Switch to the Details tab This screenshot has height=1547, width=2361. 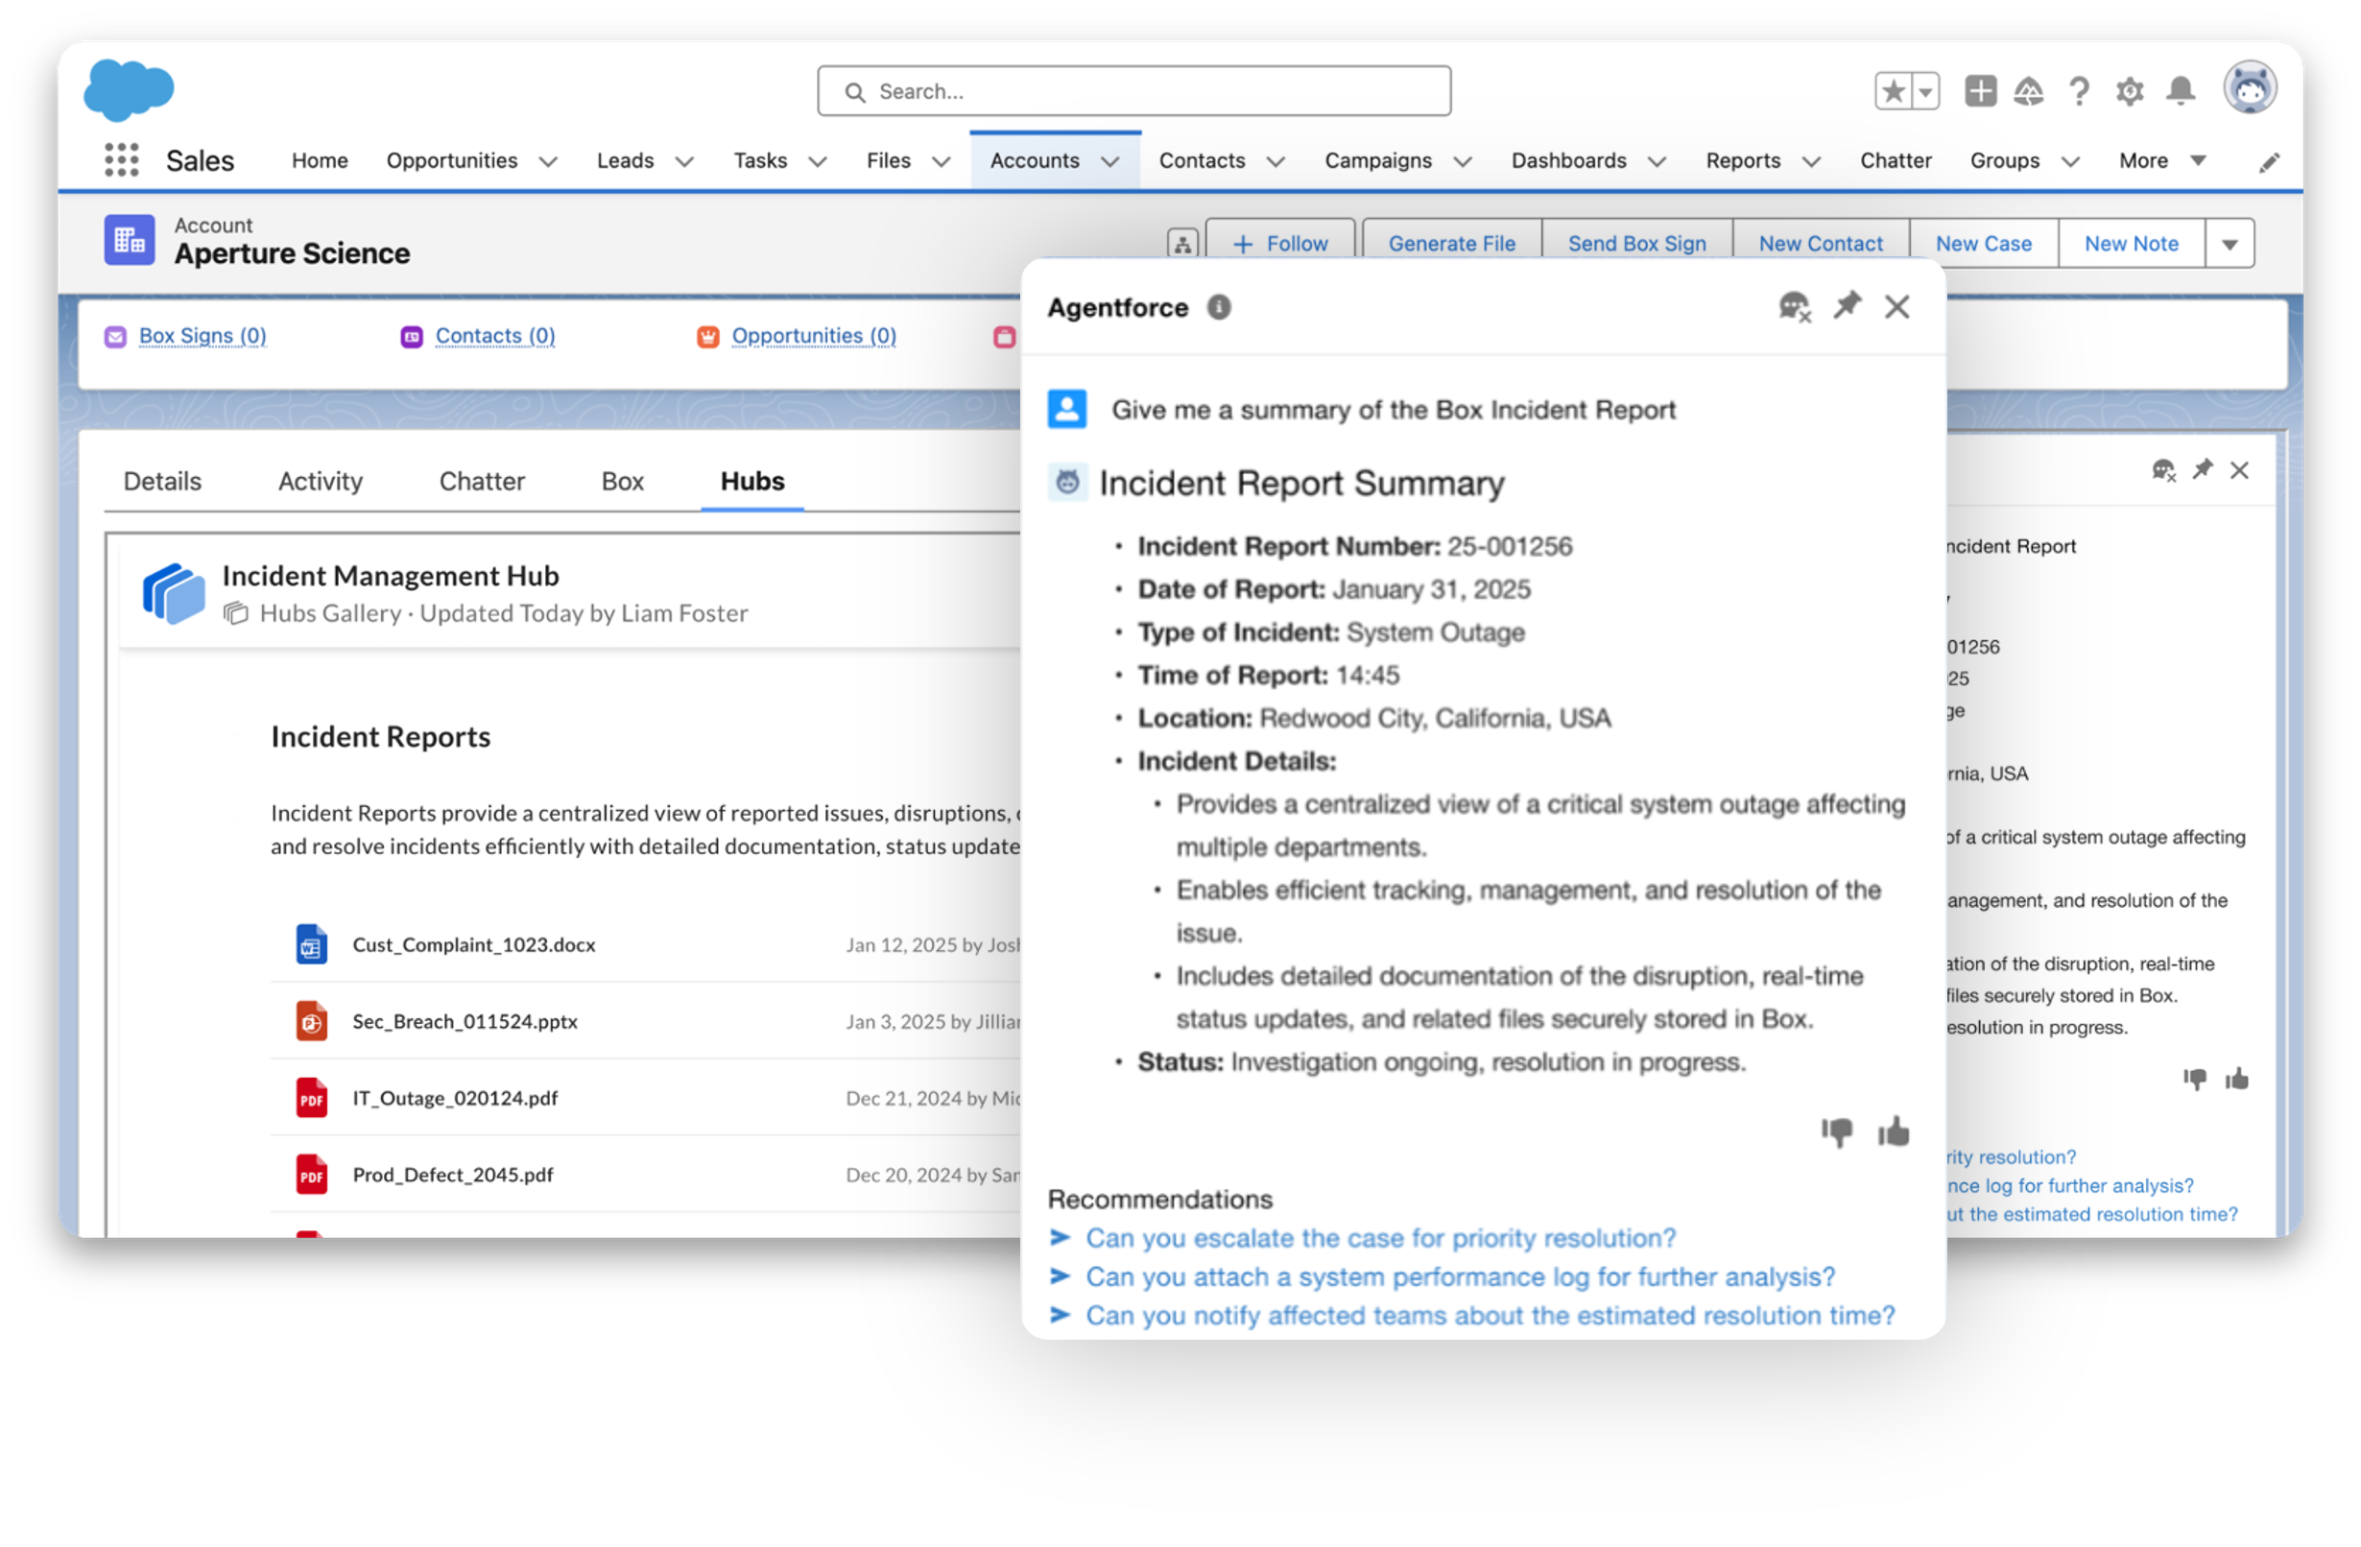[x=161, y=482]
